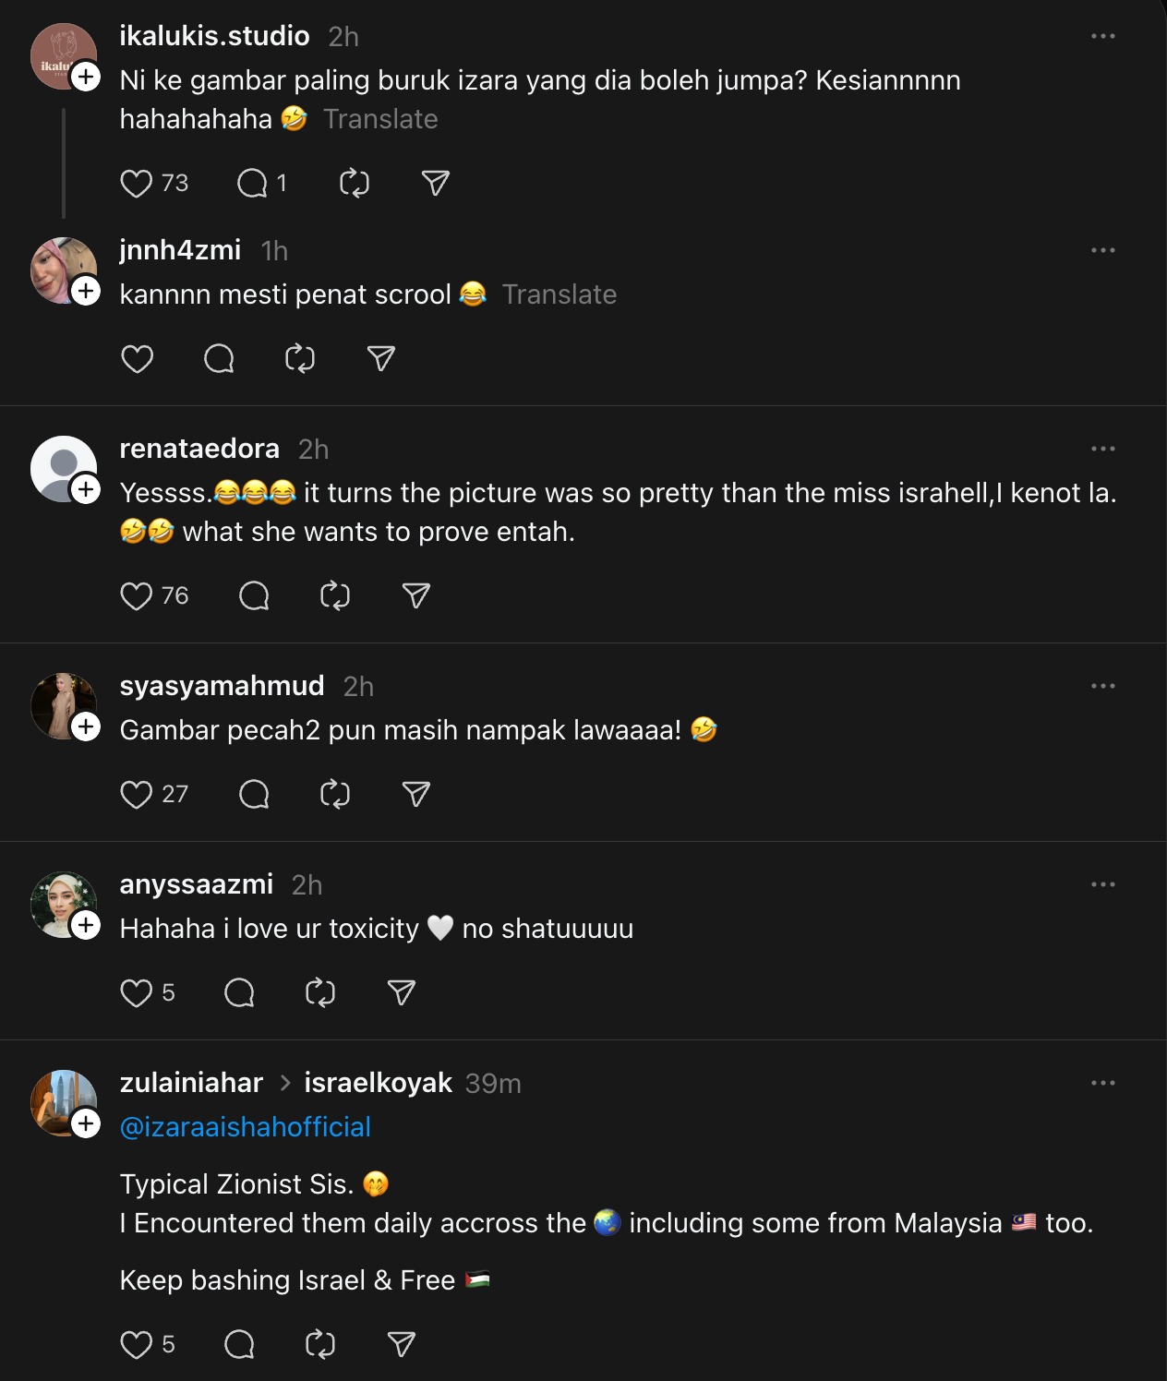Open syasyamahmud's profile picture
Screen dimensions: 1167x1381
click(59, 703)
